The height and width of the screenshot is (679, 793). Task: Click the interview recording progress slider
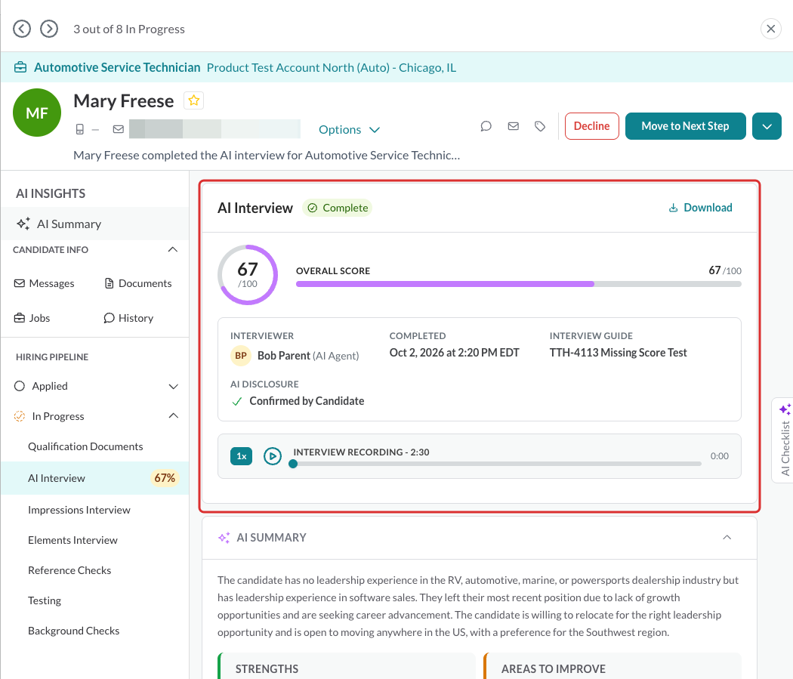click(x=497, y=464)
